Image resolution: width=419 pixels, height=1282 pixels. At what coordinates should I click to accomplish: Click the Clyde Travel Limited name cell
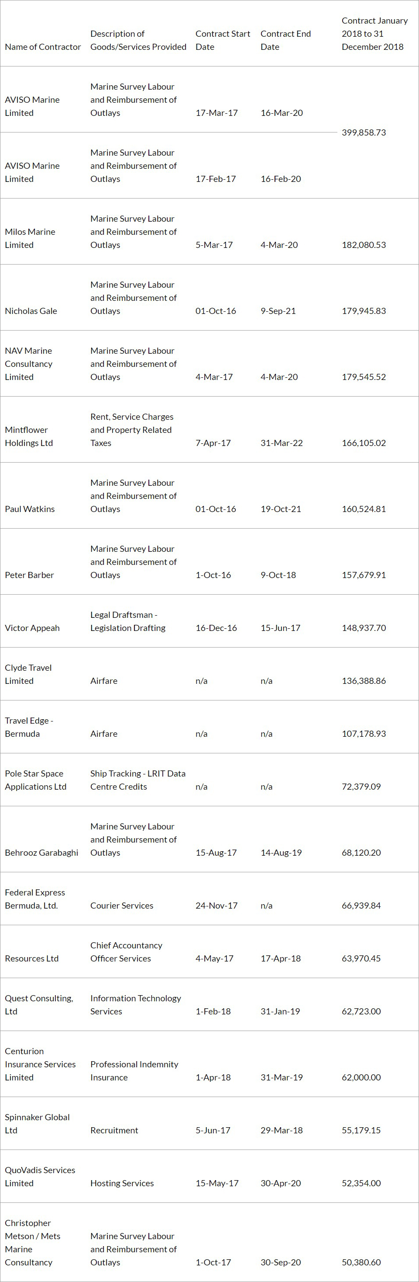coord(28,674)
